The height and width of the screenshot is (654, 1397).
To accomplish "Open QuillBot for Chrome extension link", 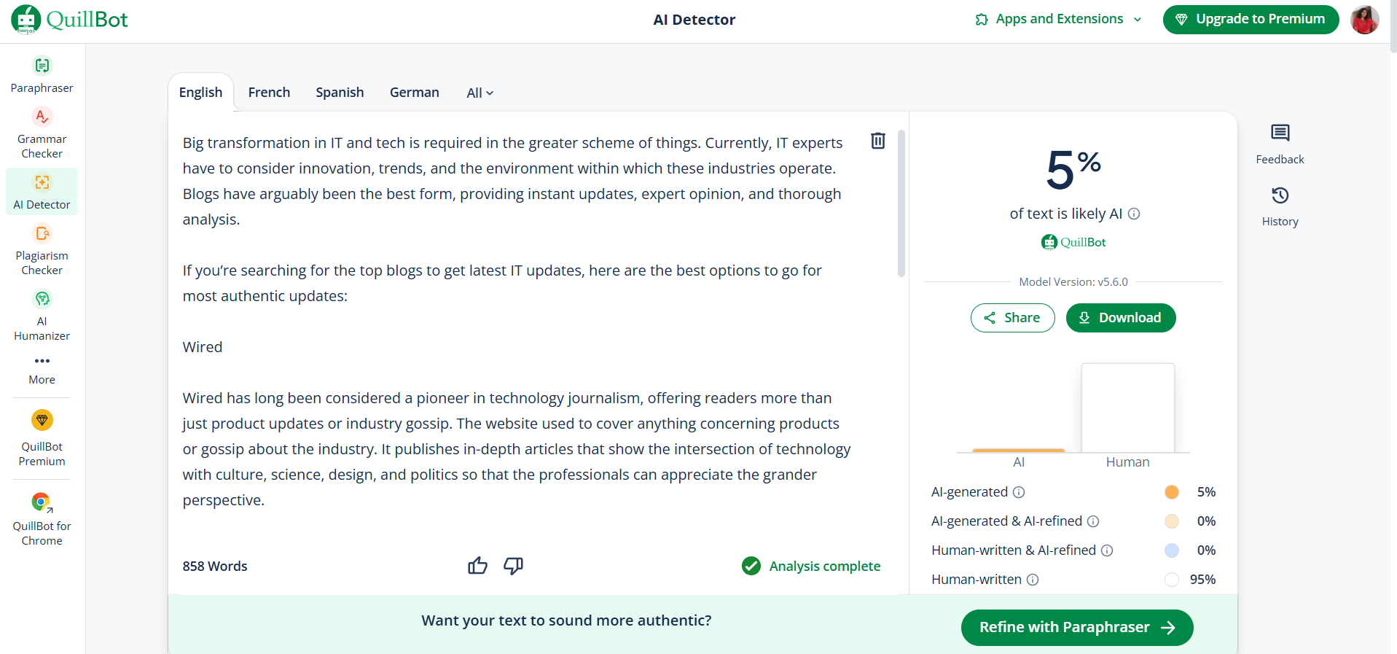I will (x=42, y=518).
